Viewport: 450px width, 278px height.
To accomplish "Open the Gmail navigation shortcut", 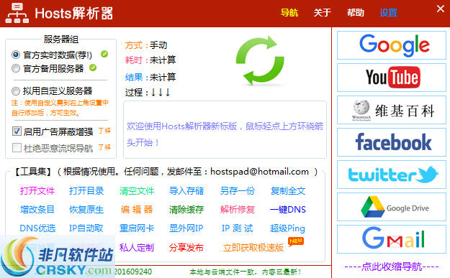I will (392, 239).
